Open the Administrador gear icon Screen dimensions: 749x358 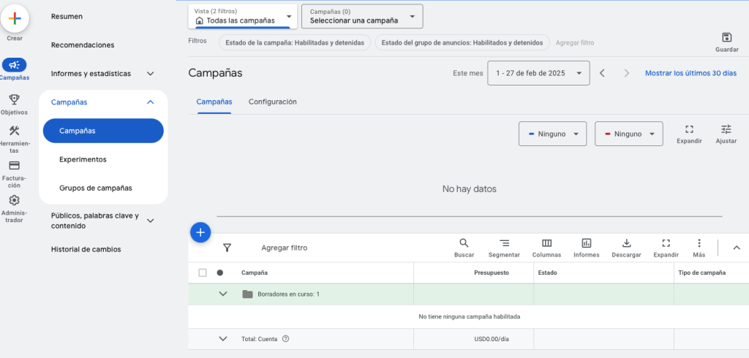click(x=15, y=200)
